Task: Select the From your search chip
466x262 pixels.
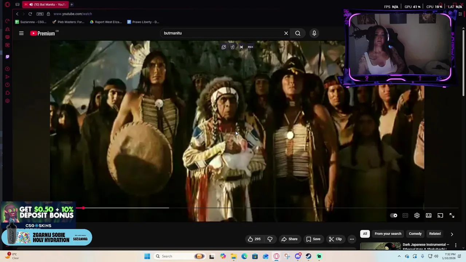Action: pos(388,234)
